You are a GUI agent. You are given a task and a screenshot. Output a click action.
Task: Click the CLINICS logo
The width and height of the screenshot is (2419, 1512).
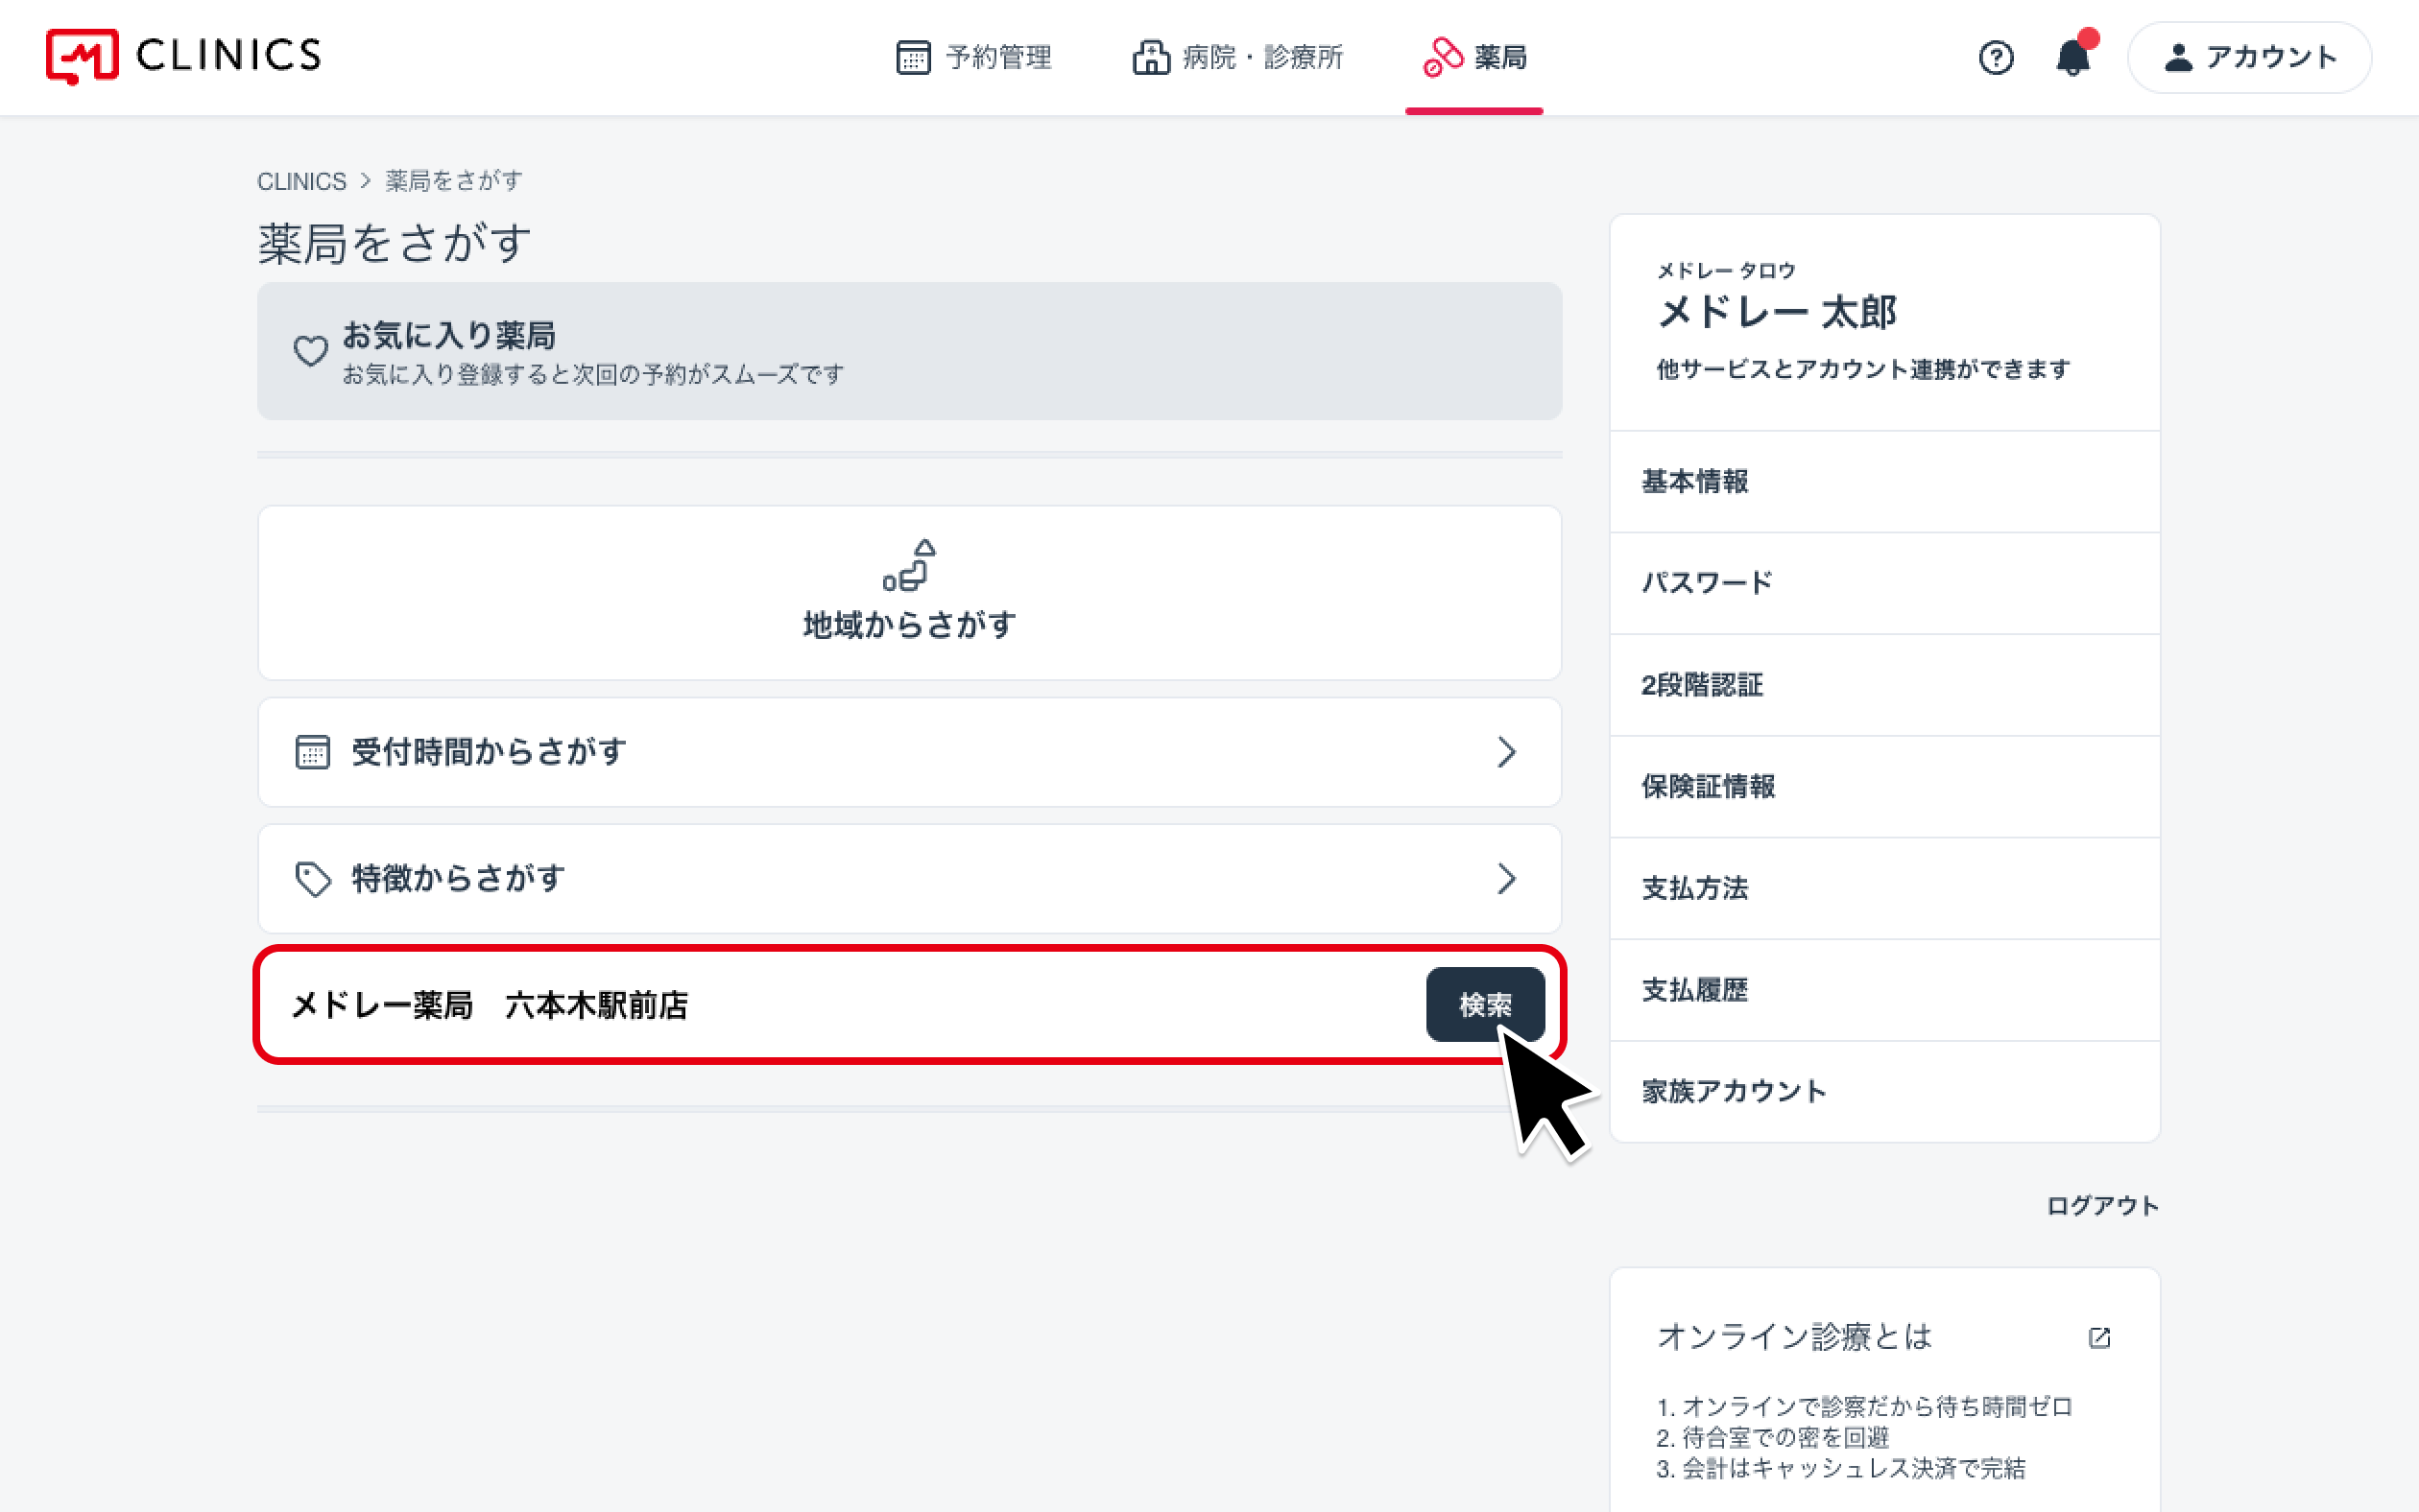coord(183,56)
